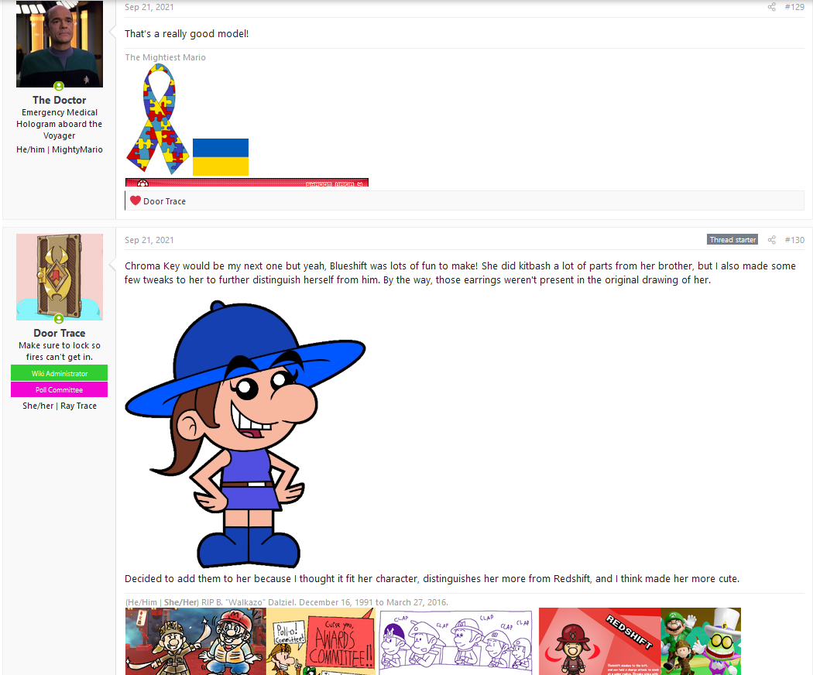Screen dimensions: 813x675
Task: Click the online status indicator under The Doctor's avatar
Action: click(59, 86)
